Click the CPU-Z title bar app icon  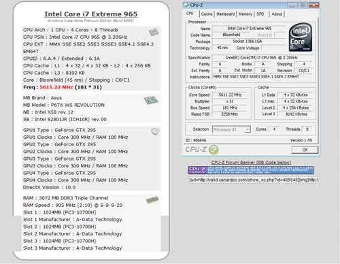coord(186,5)
